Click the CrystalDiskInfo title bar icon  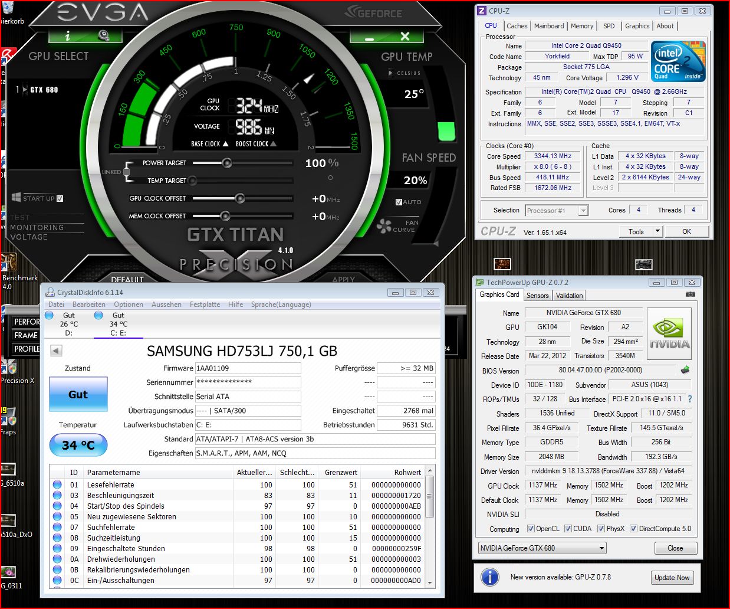tap(49, 293)
